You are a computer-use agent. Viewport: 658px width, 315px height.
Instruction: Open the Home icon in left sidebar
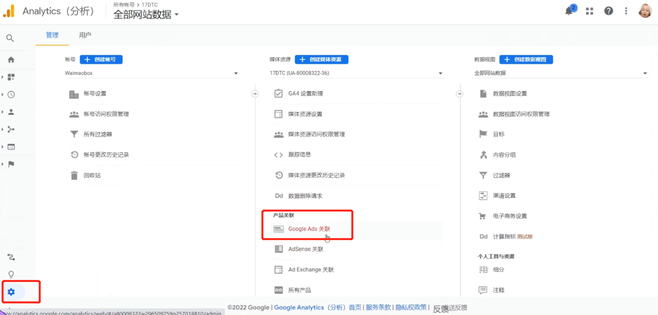click(10, 59)
